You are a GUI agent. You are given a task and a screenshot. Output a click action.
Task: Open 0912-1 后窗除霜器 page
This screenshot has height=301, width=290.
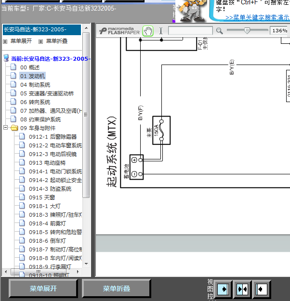point(53,137)
